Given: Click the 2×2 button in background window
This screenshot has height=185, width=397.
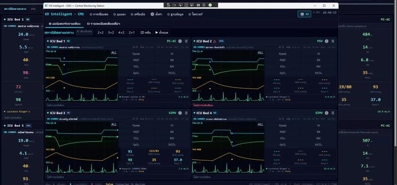Looking at the screenshot, I should click(33, 9).
